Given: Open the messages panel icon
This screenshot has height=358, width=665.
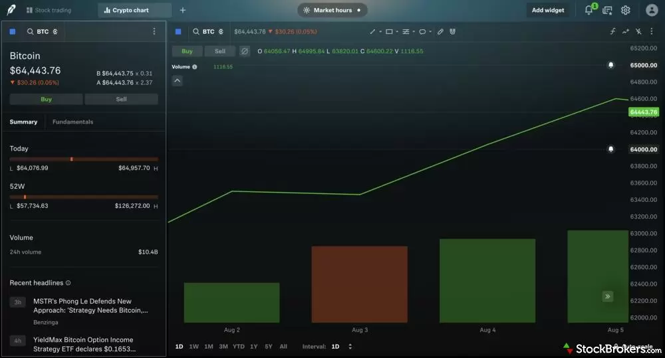Looking at the screenshot, I should (x=607, y=10).
